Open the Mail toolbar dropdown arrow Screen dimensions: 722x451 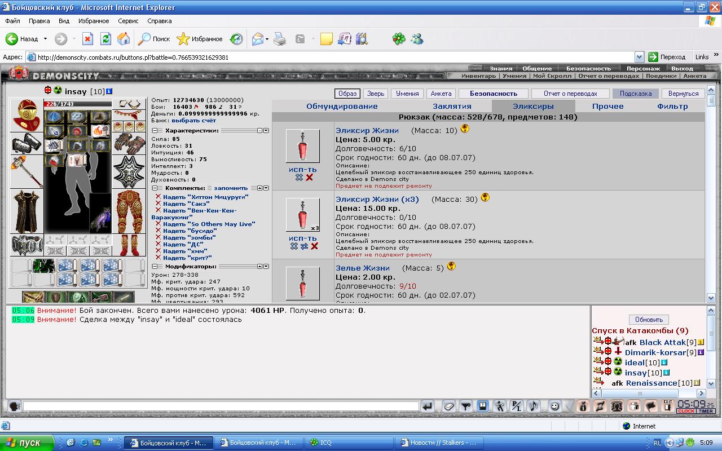pyautogui.click(x=267, y=39)
